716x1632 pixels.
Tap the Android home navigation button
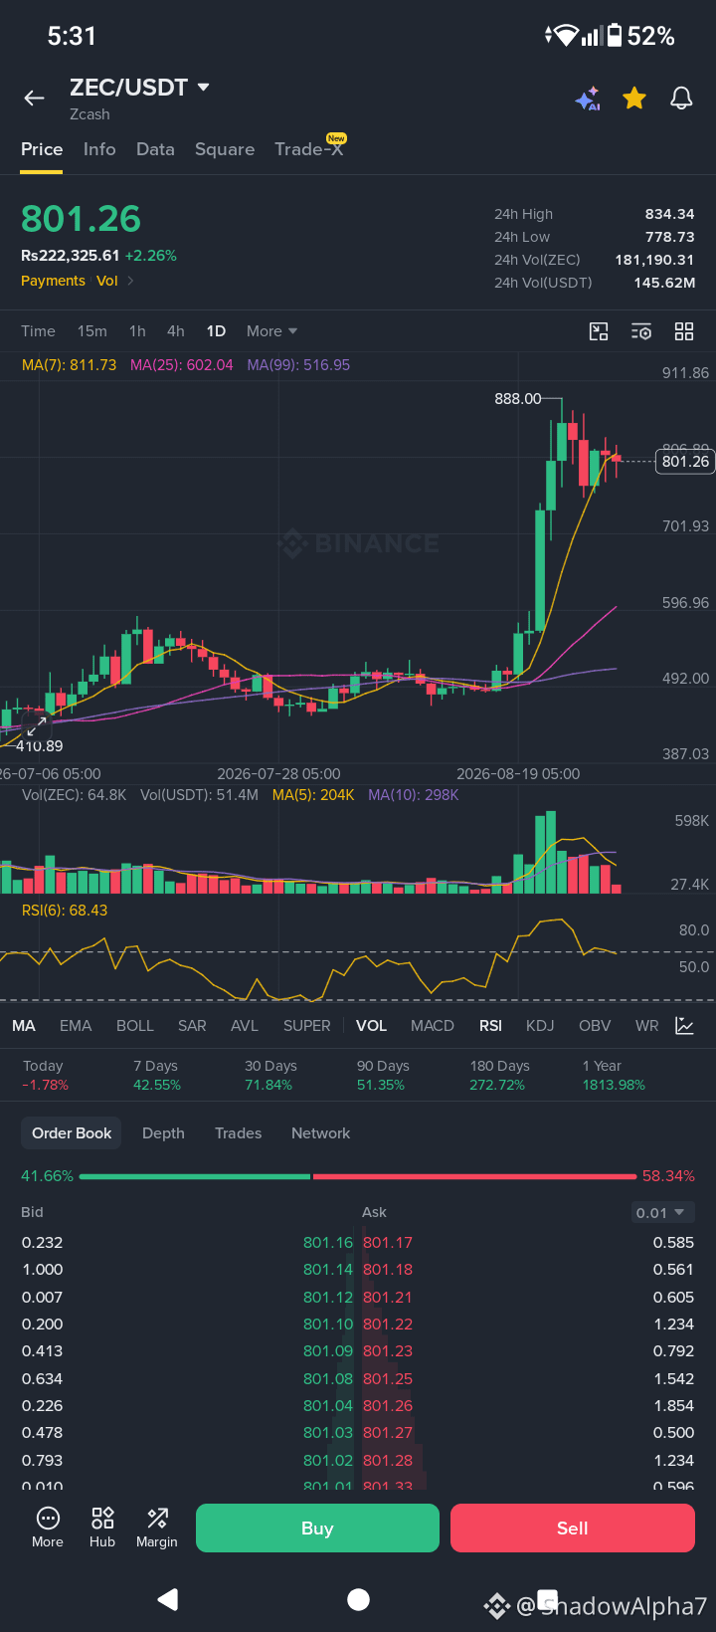click(x=358, y=1599)
